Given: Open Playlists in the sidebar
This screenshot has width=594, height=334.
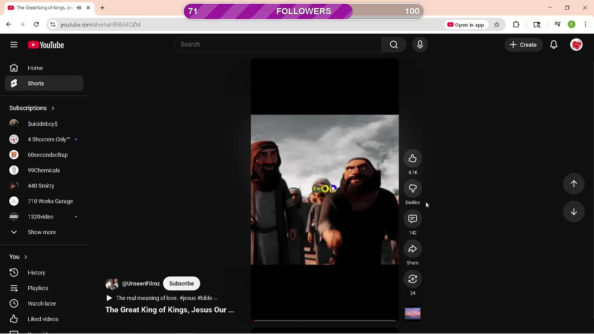Looking at the screenshot, I should (x=44, y=288).
